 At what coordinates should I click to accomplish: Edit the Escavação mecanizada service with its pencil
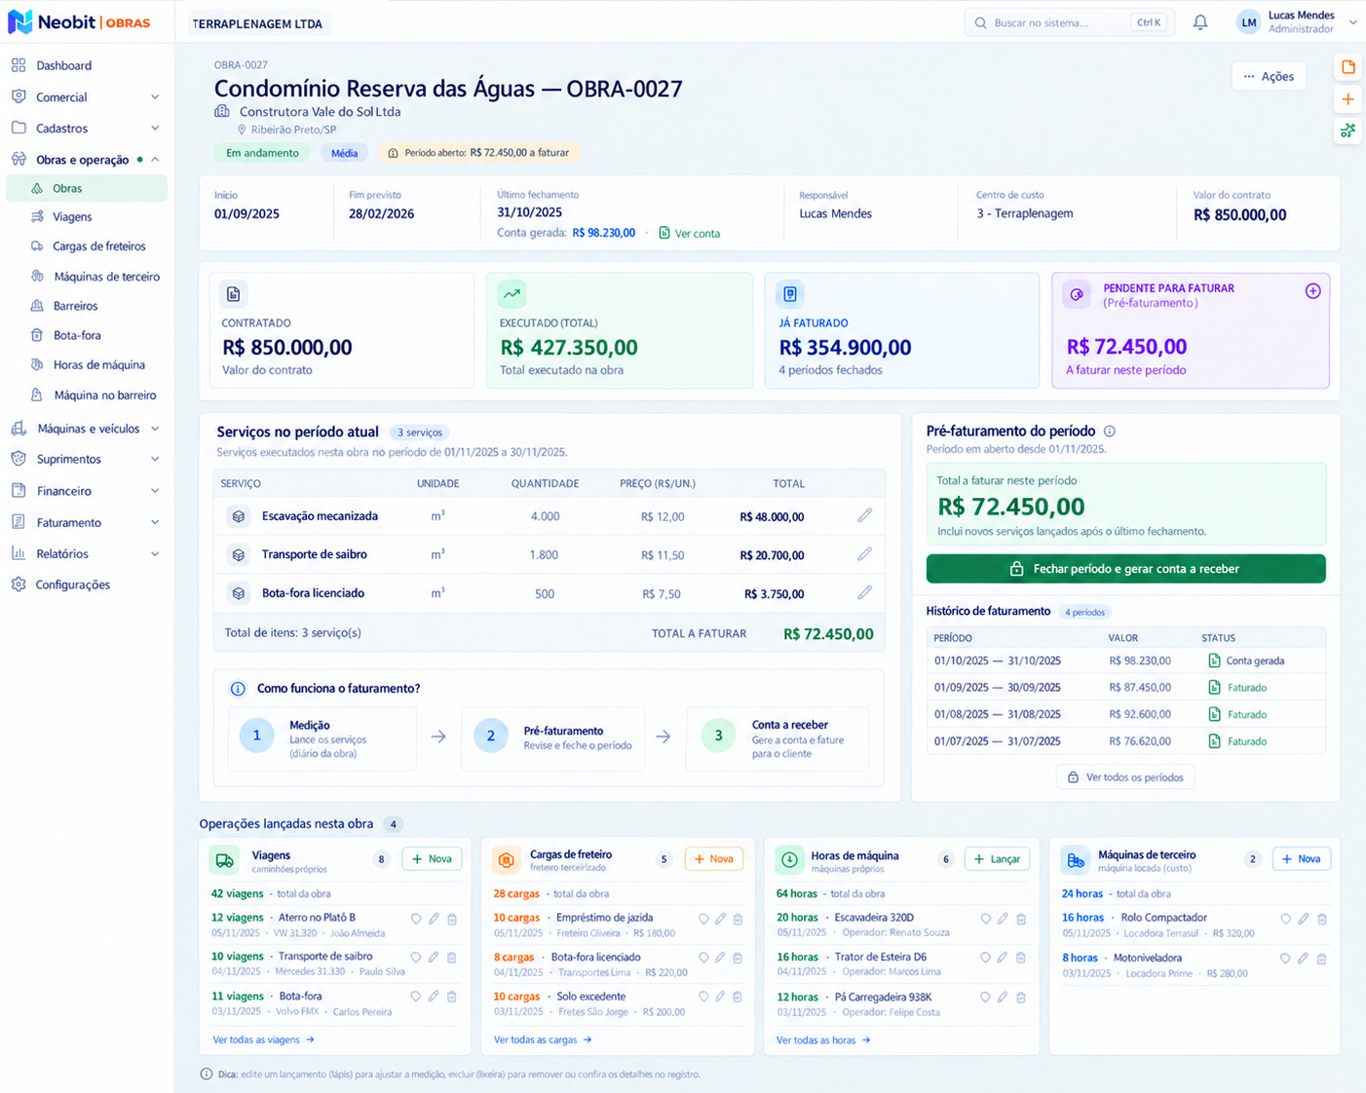864,515
